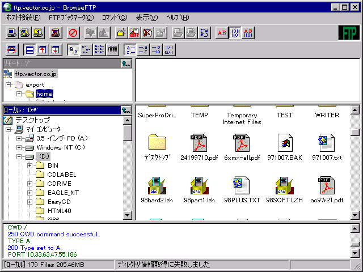Click the blue refresh arrows icon
This screenshot has width=363, height=272.
[204, 33]
